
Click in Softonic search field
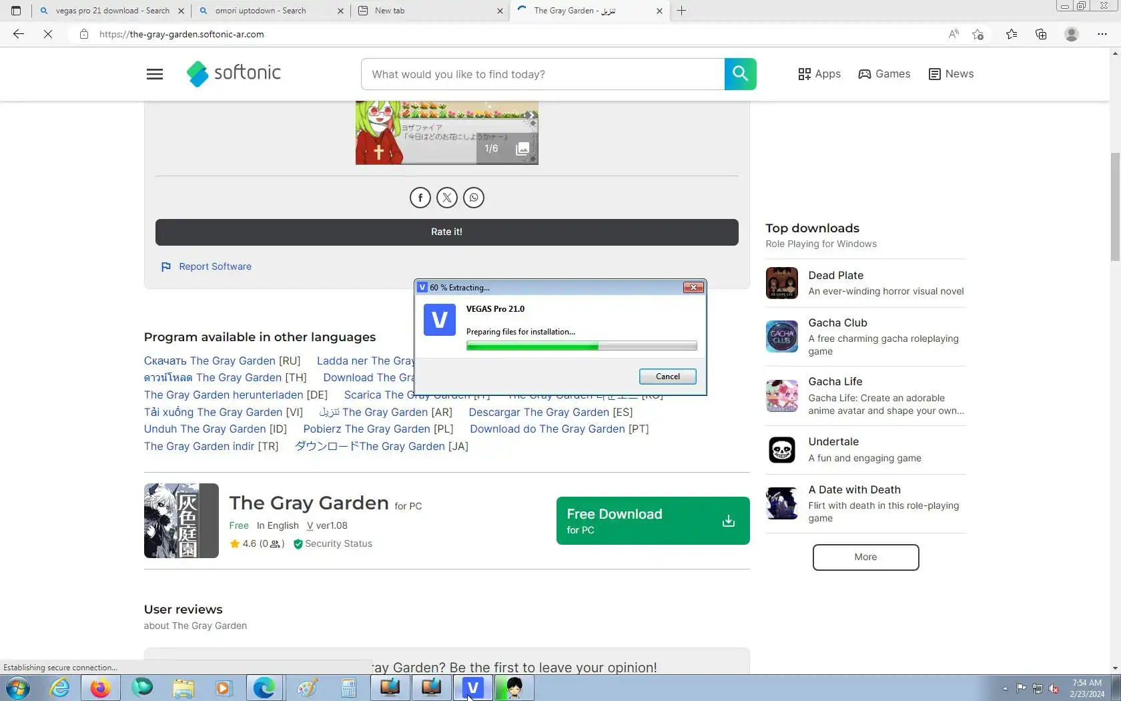pyautogui.click(x=542, y=74)
